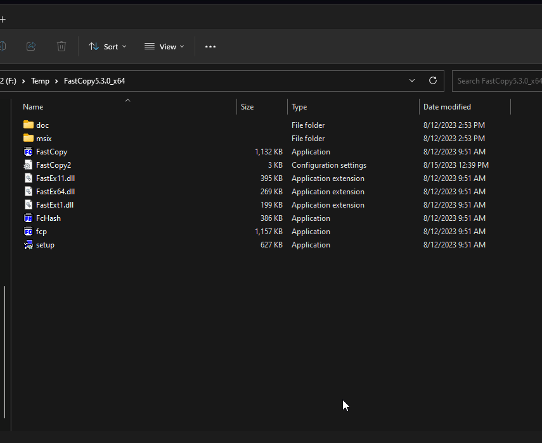Select the FastEx64.dll file icon
The height and width of the screenshot is (443, 542).
29,192
